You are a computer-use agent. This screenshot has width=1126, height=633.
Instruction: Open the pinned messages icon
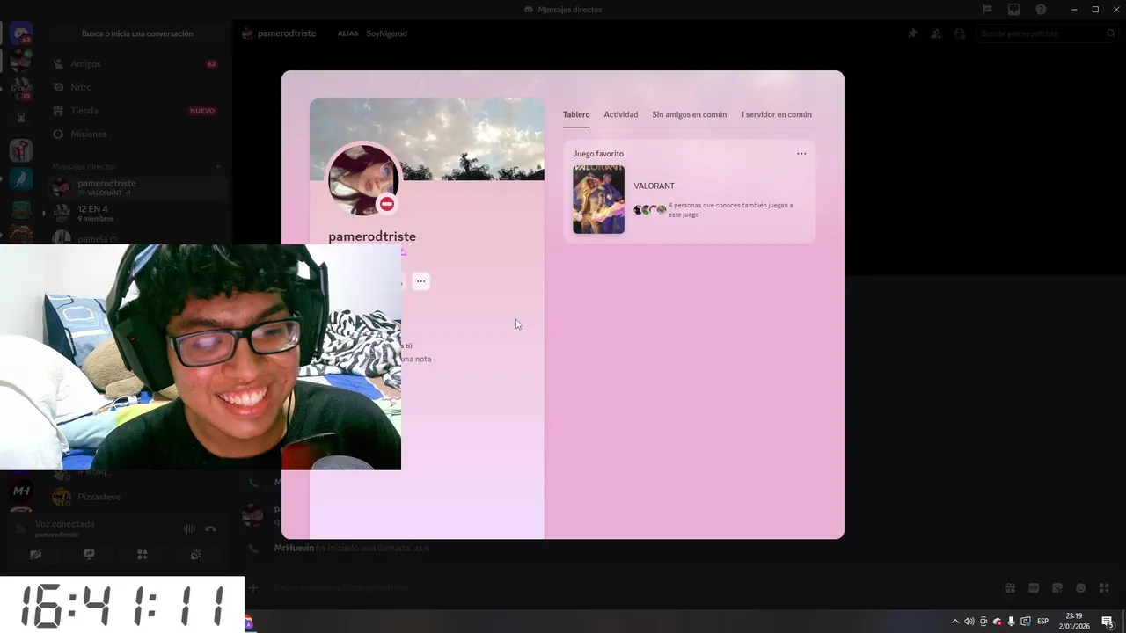coord(912,33)
